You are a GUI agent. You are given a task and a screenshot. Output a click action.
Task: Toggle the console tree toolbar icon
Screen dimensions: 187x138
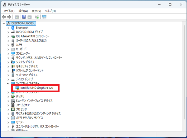pos(17,17)
